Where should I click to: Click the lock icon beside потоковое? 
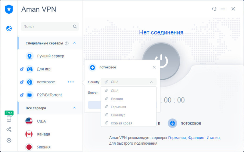pos(22,82)
